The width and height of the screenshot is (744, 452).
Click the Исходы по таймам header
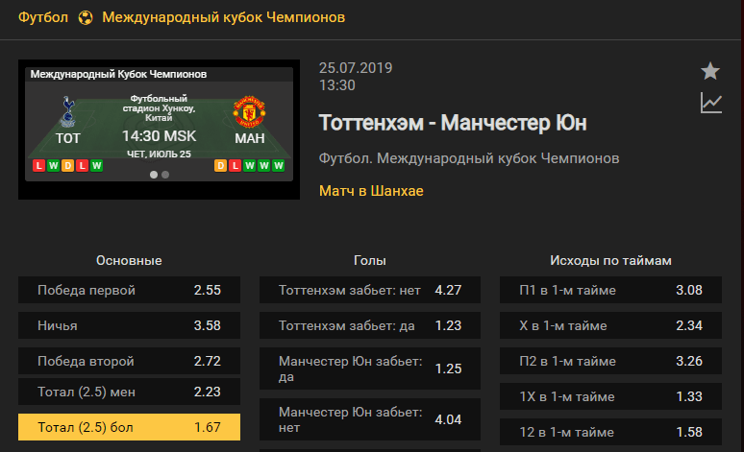click(x=610, y=261)
